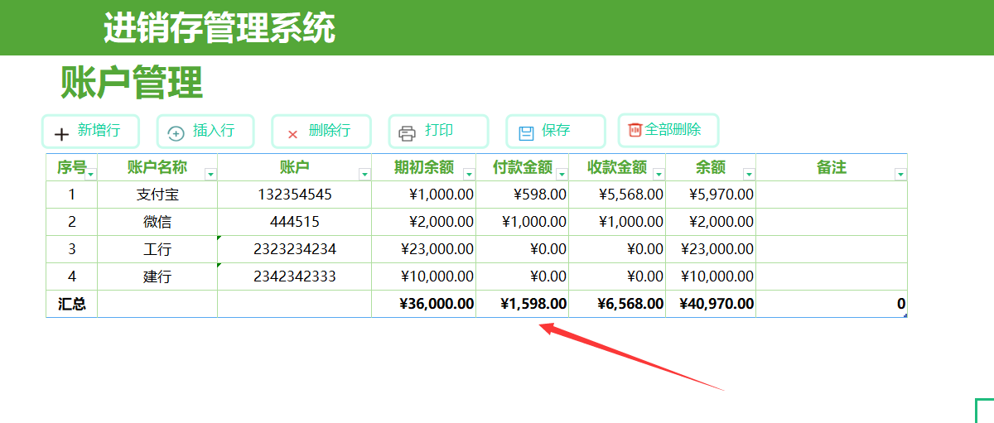This screenshot has width=994, height=423.
Task: Open the 序号 column filter dropdown
Action: click(x=91, y=174)
